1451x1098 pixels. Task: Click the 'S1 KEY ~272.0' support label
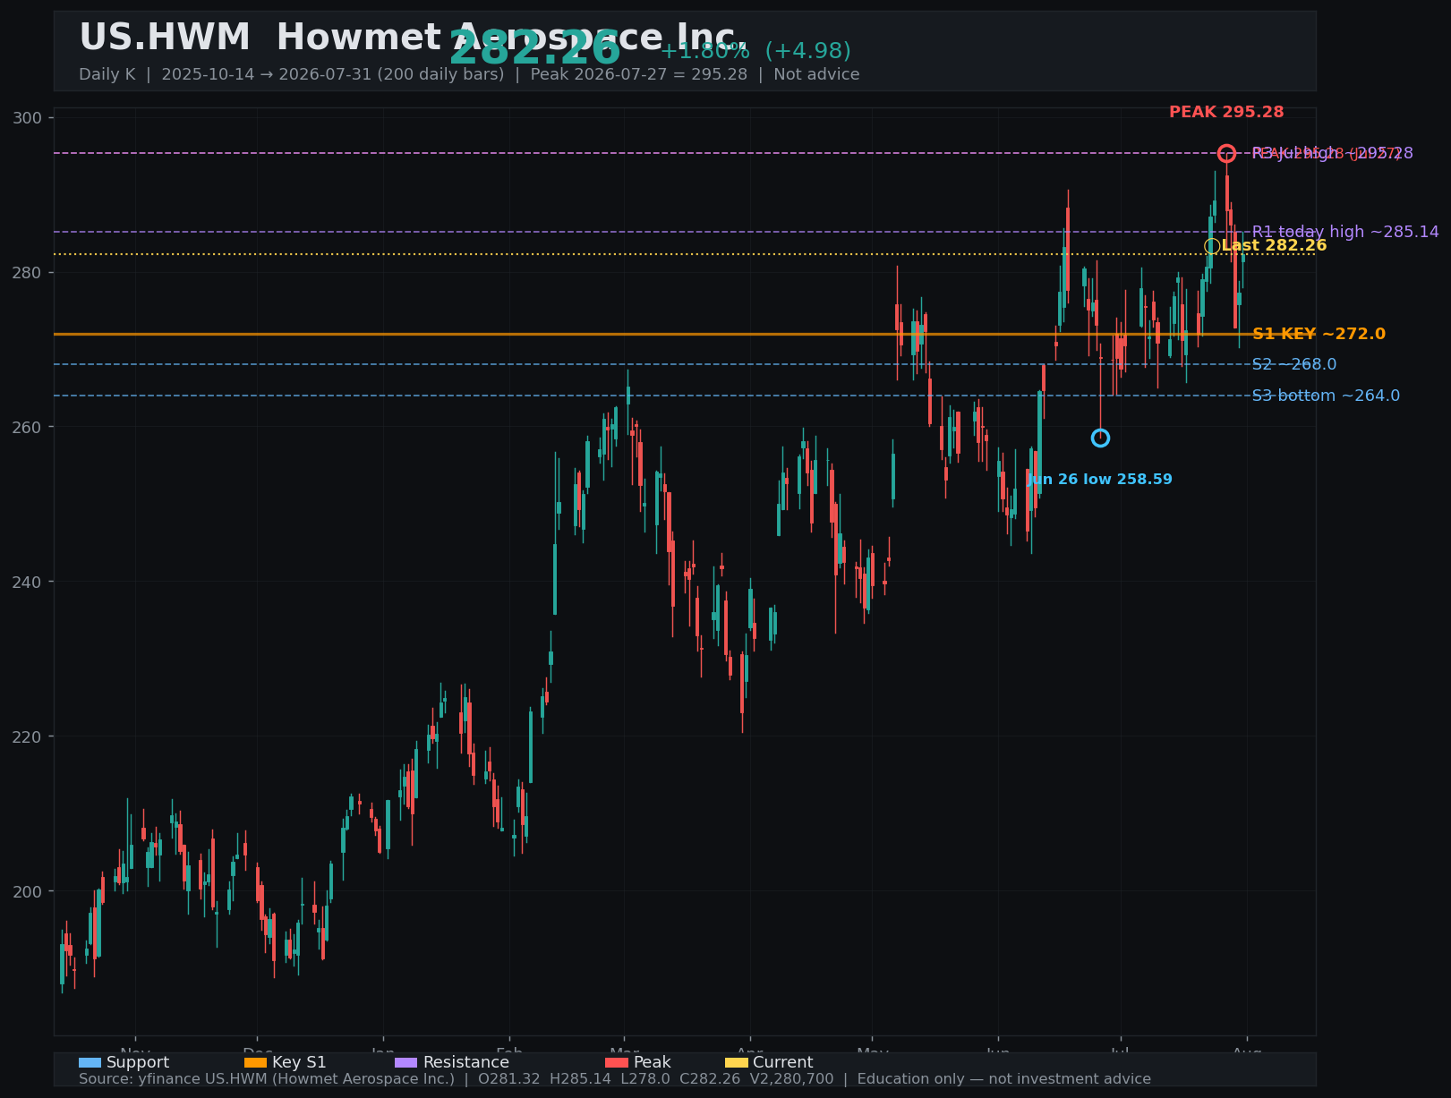click(1319, 334)
